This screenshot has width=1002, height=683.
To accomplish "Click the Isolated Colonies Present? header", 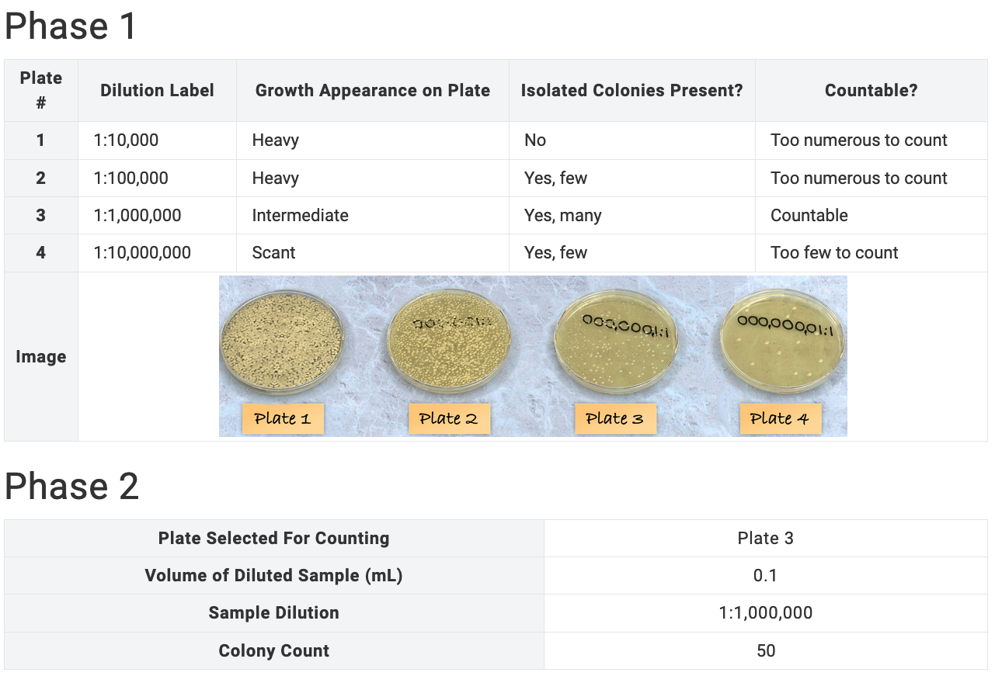I will [x=631, y=90].
